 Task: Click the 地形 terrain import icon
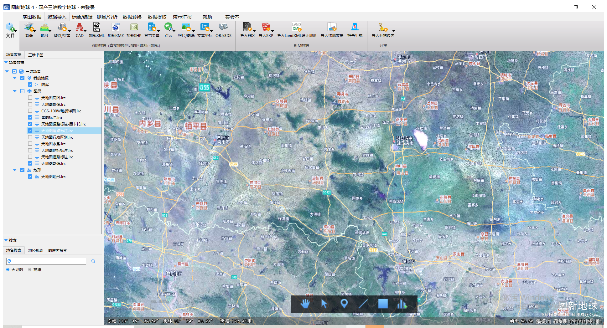[x=44, y=27]
